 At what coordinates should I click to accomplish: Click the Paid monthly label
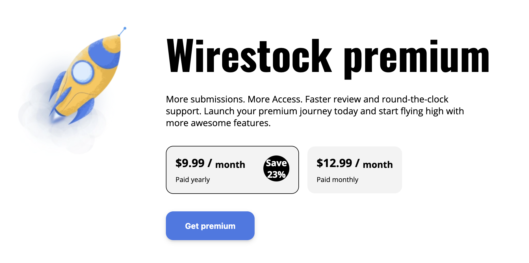[x=338, y=179]
